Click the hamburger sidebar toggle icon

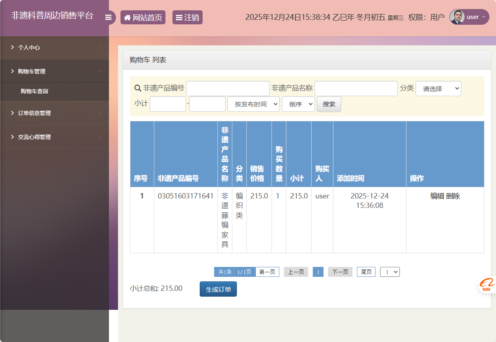coord(109,17)
